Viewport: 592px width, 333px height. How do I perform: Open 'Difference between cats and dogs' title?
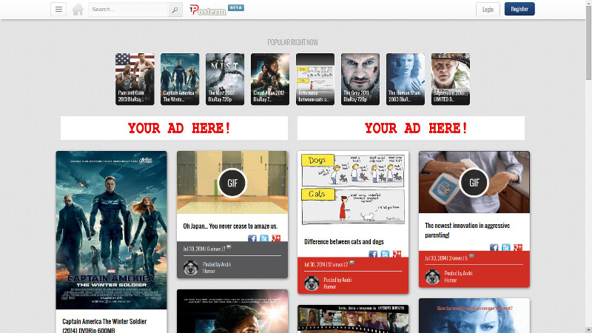click(344, 242)
